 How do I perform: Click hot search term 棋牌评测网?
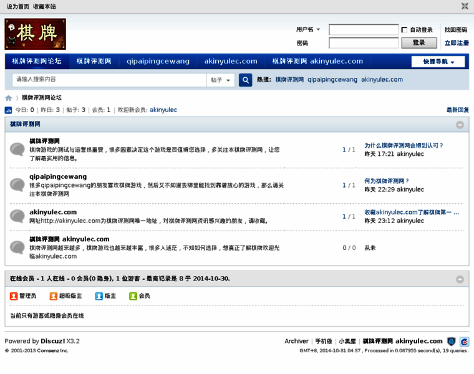point(289,80)
